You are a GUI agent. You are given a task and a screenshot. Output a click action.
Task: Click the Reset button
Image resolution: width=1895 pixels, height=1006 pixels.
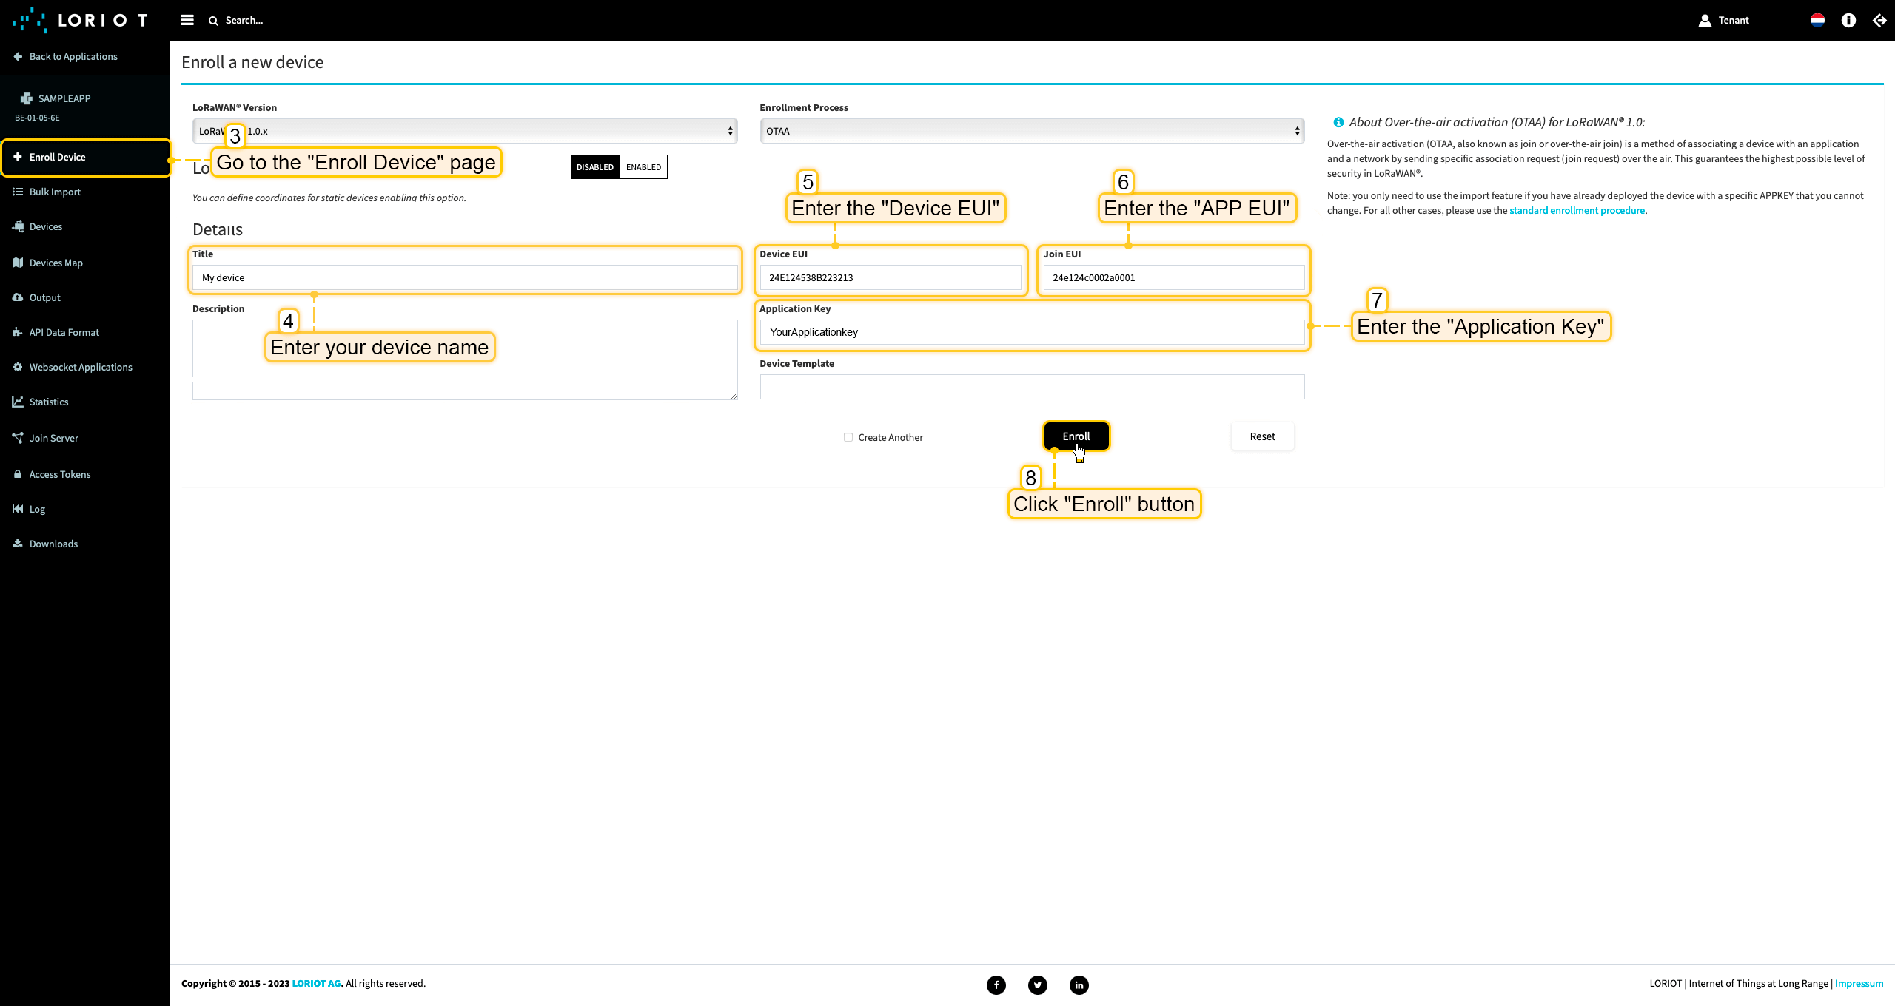(1262, 436)
